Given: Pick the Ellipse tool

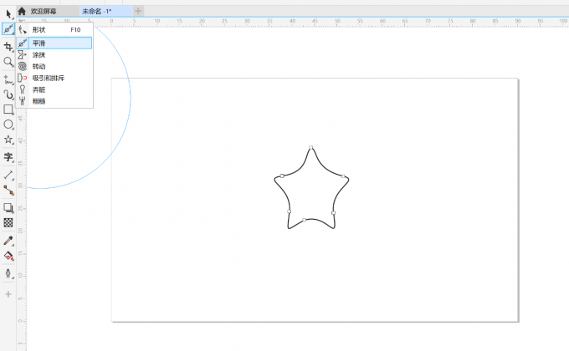Looking at the screenshot, I should click(8, 125).
